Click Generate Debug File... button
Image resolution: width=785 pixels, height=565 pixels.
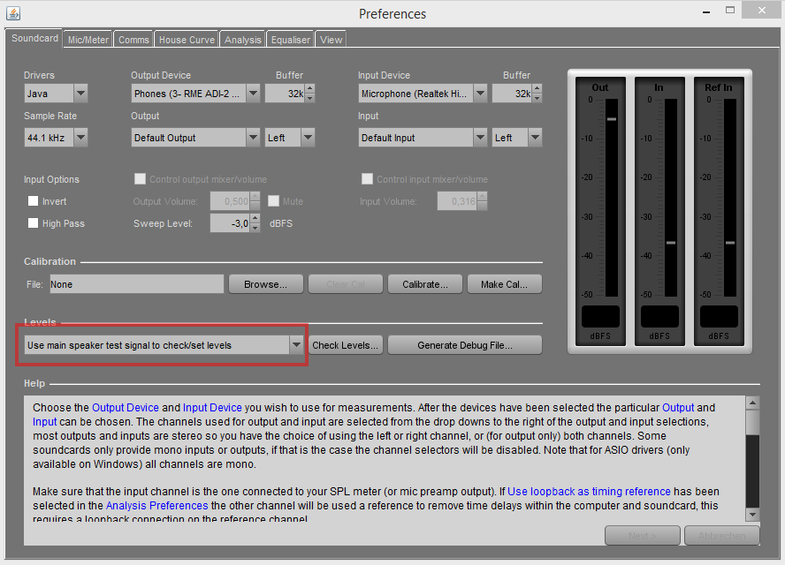pos(464,345)
